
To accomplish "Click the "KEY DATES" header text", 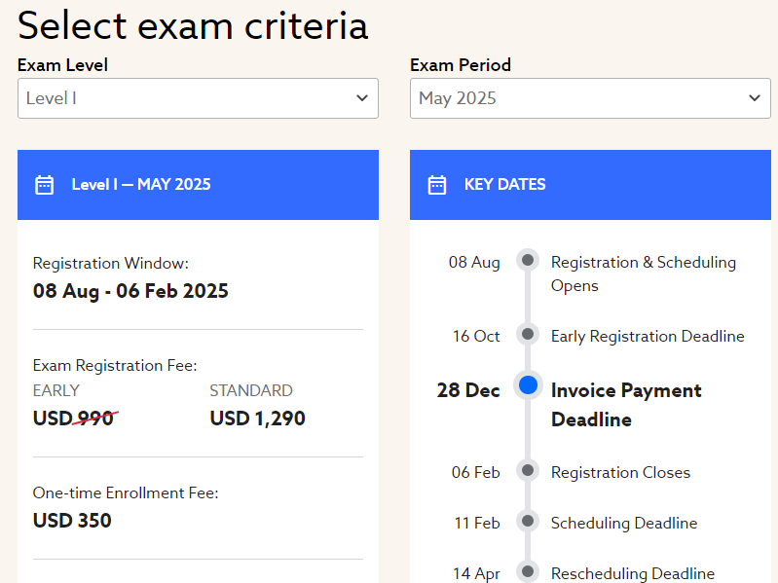I will (505, 184).
